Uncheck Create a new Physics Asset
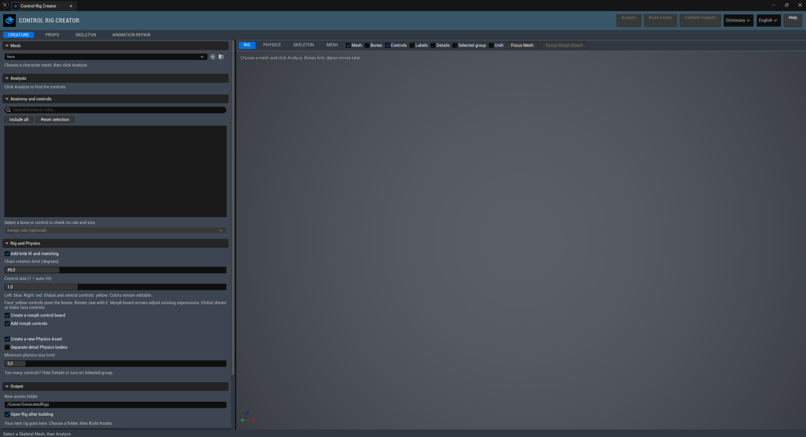Image resolution: width=806 pixels, height=437 pixels. tap(7, 339)
